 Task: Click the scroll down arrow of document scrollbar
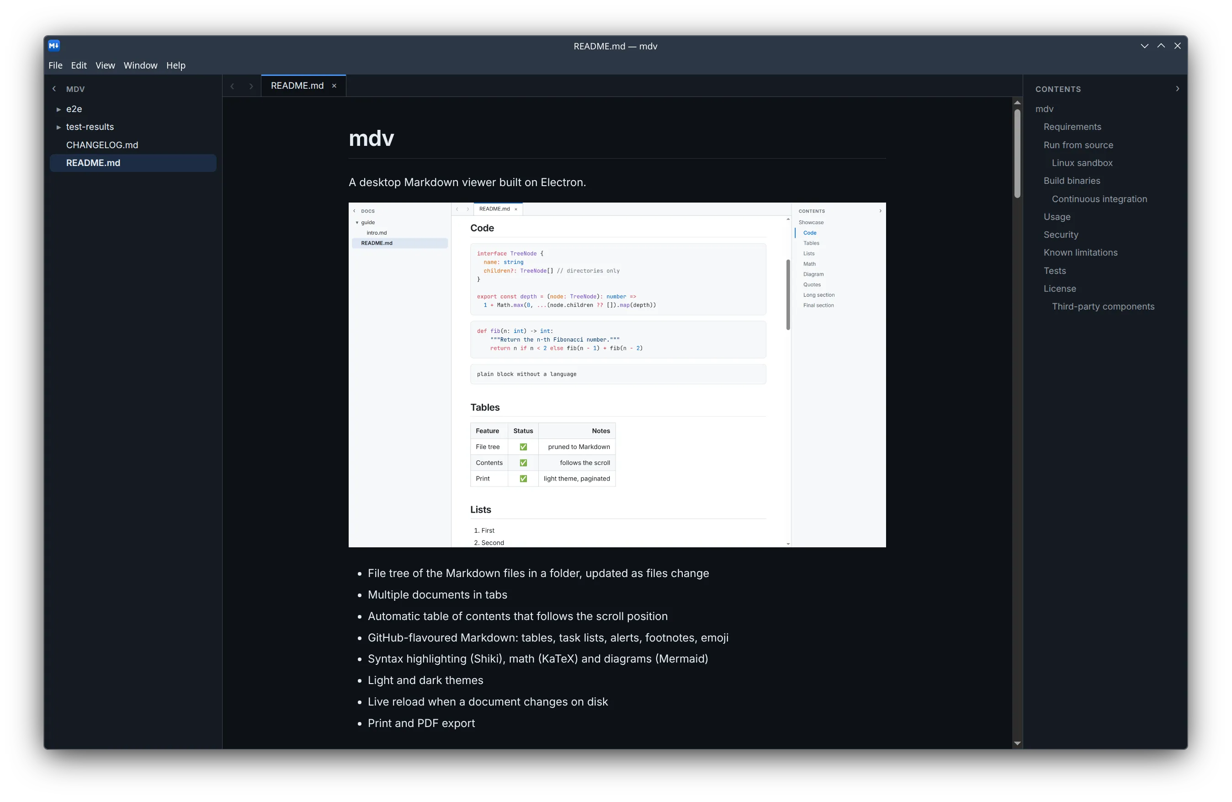point(1017,743)
